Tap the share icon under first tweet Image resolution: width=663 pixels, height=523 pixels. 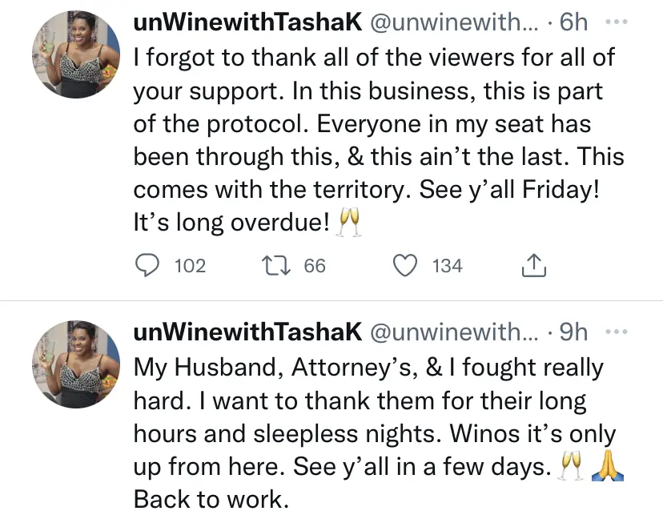(533, 265)
